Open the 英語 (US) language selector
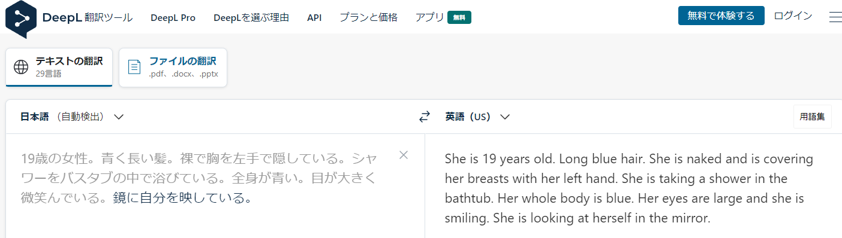Image resolution: width=842 pixels, height=238 pixels. pos(477,117)
